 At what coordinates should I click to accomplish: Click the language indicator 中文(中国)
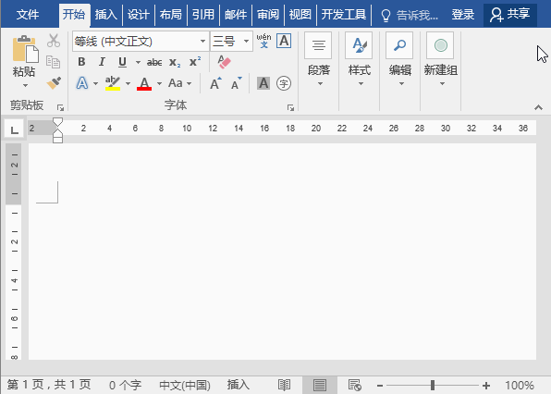pyautogui.click(x=185, y=385)
